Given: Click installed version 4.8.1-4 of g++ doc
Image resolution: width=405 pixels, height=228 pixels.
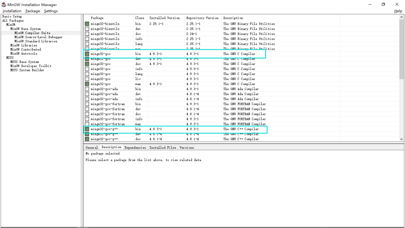Looking at the screenshot, I should pos(156,139).
